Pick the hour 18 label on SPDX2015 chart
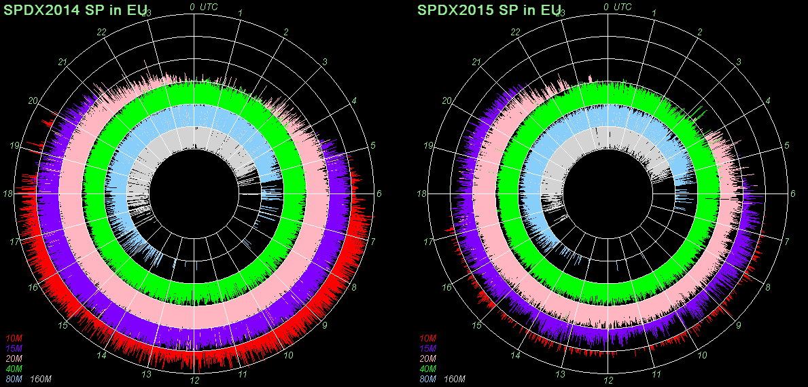 (422, 194)
